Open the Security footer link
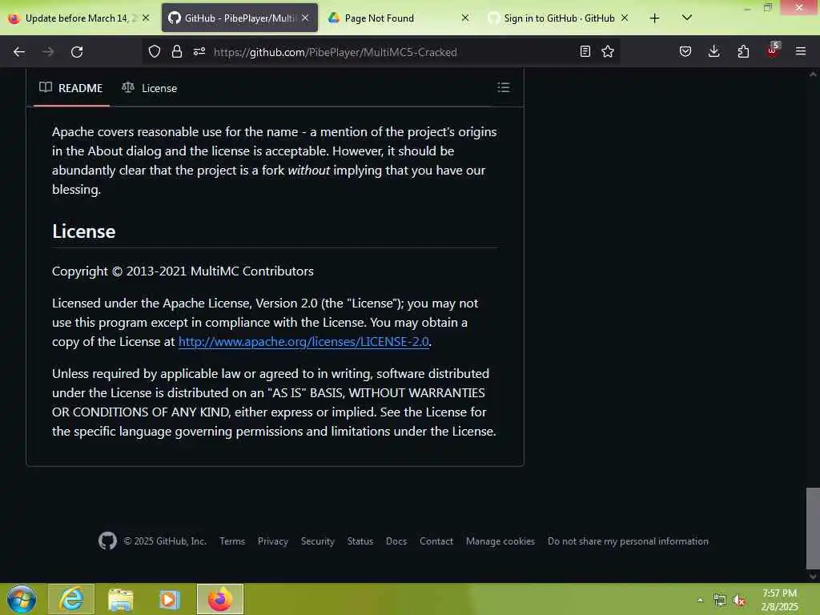Image resolution: width=820 pixels, height=615 pixels. [317, 541]
